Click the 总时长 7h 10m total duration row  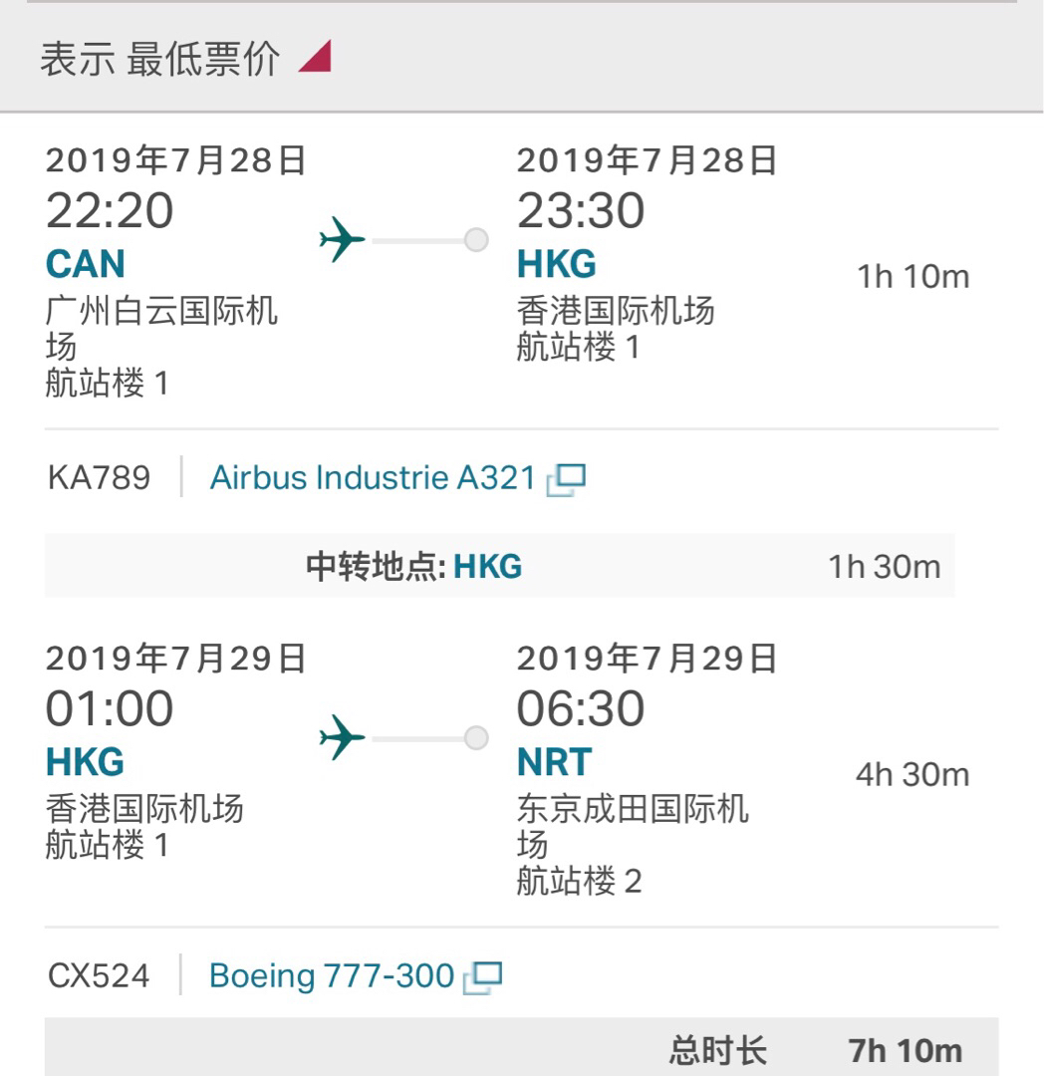pos(815,1050)
